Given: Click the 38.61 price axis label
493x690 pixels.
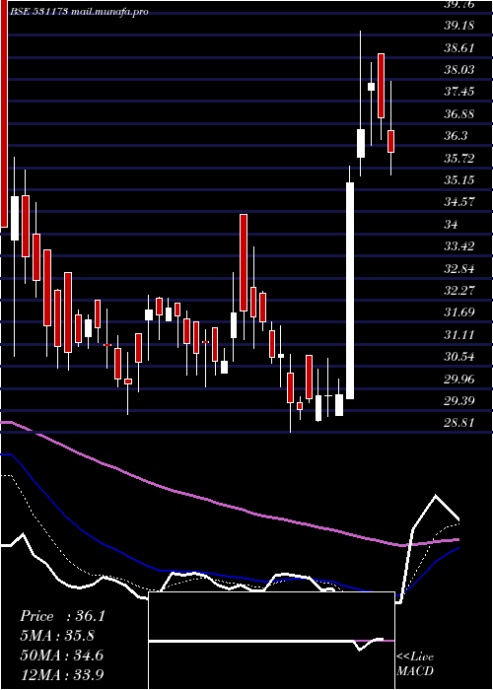Looking at the screenshot, I should coord(459,47).
